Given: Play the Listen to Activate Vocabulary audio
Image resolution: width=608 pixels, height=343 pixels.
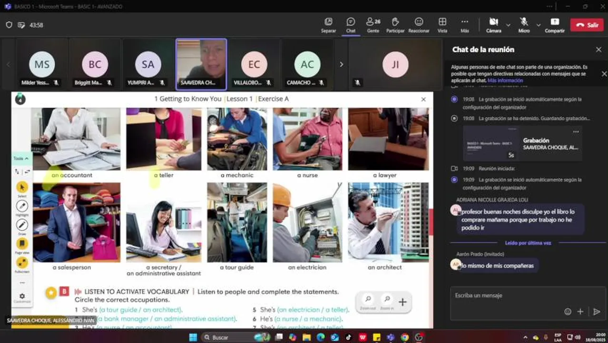Looking at the screenshot, I should [x=78, y=292].
